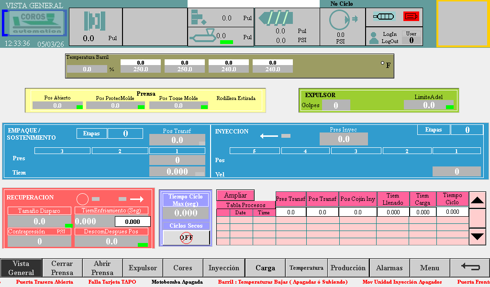This screenshot has height=287, width=490.
Task: Click the ejector unit icon at top
Action: coord(198,18)
